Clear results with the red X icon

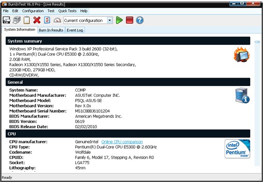coord(37,20)
